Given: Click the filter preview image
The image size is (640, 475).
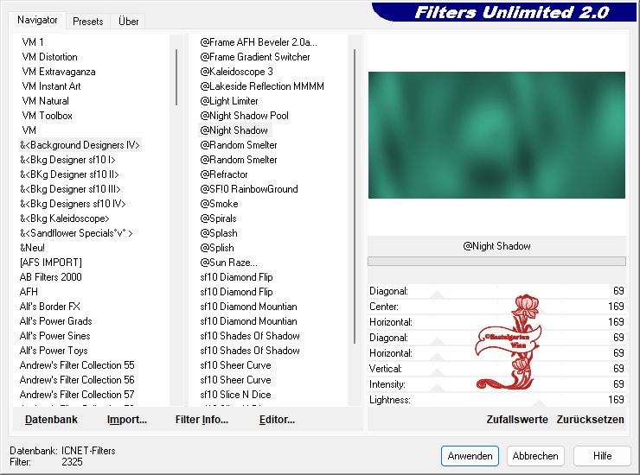Looking at the screenshot, I should pos(496,135).
